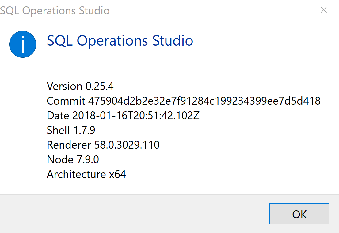Click the word Version

point(64,86)
